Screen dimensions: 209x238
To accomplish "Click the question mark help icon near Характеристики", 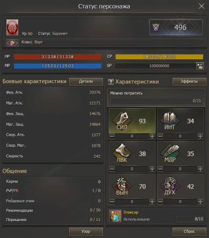I will pyautogui.click(x=111, y=82).
